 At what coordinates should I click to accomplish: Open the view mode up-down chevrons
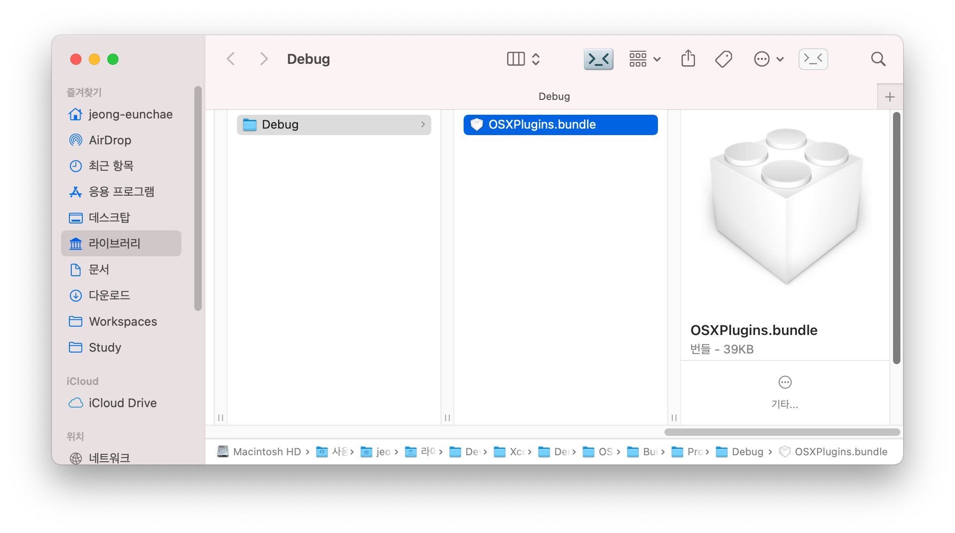[x=536, y=59]
